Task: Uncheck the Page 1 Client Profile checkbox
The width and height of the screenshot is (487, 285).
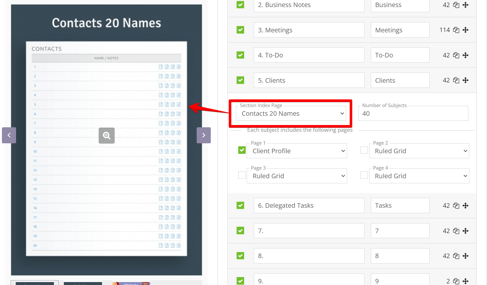Action: pos(242,150)
